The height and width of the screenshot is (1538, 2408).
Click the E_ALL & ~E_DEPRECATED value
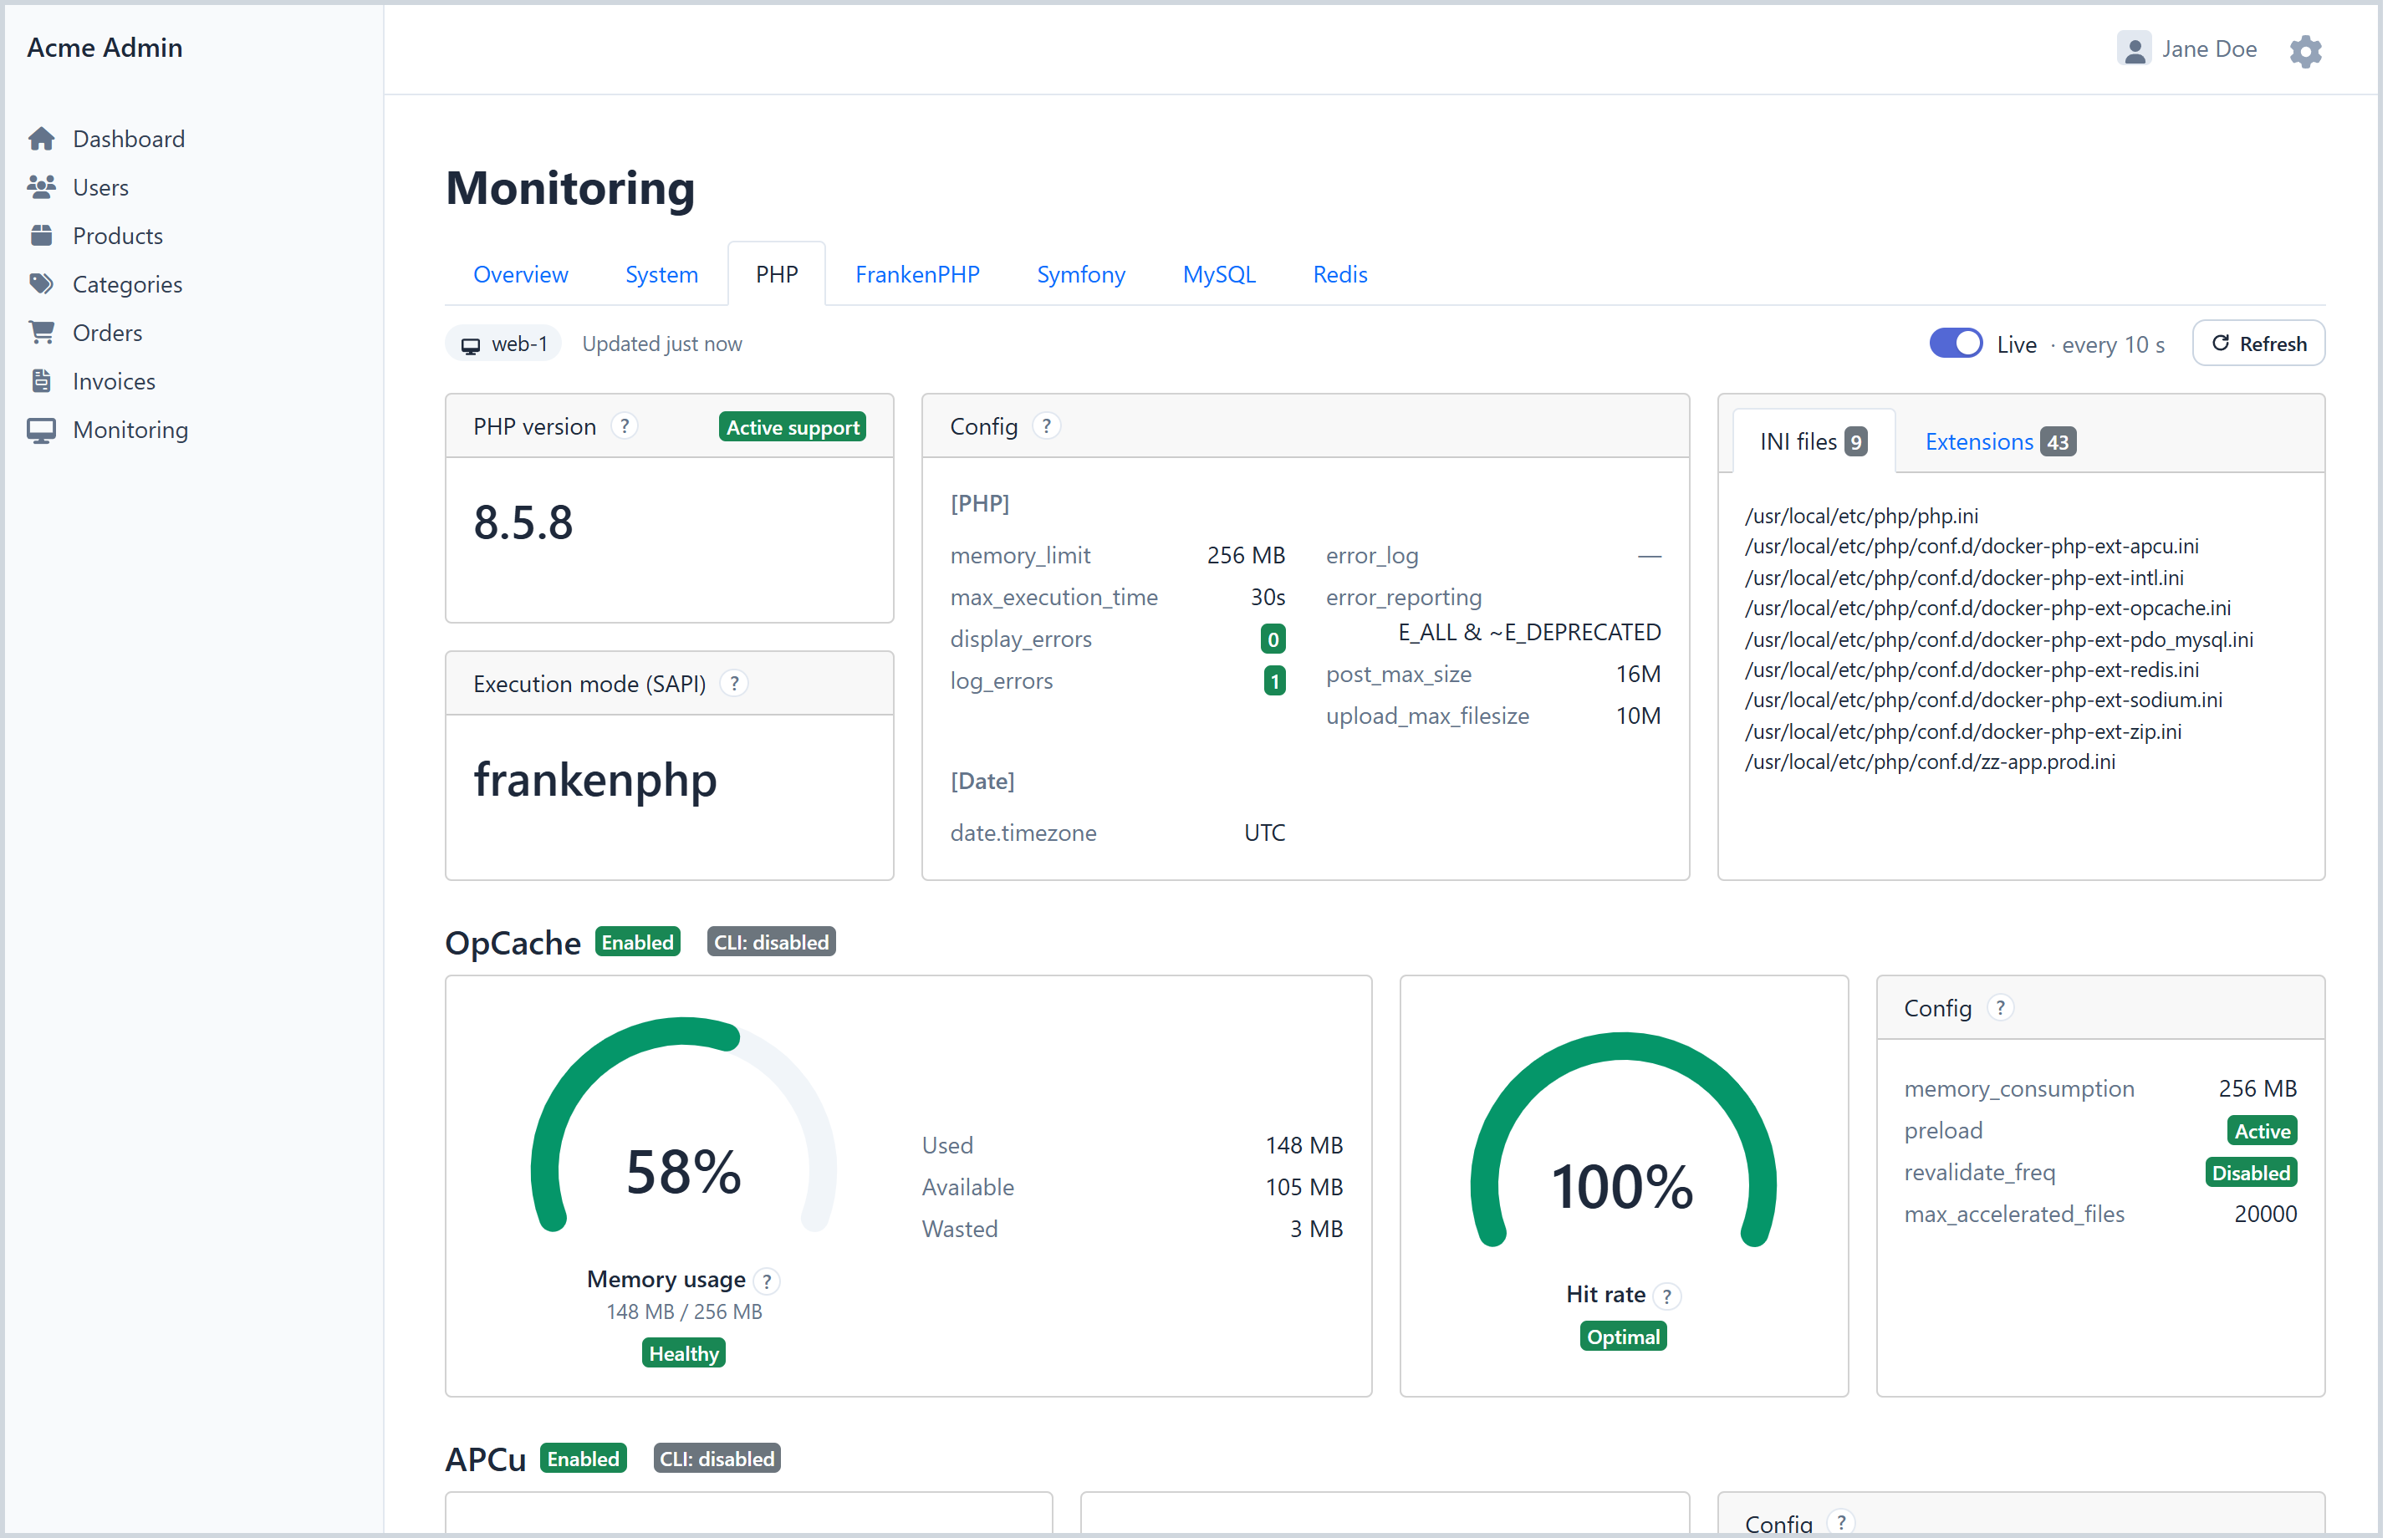(1528, 633)
